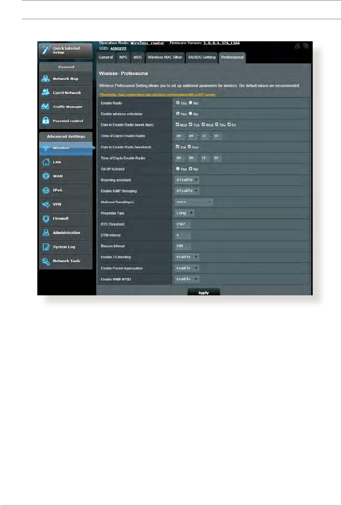
Task: Toggle the Thu checkbox
Action: point(217,124)
